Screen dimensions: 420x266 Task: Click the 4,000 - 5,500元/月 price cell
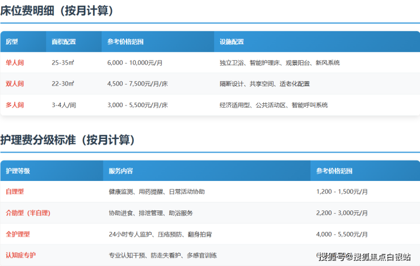342,234
